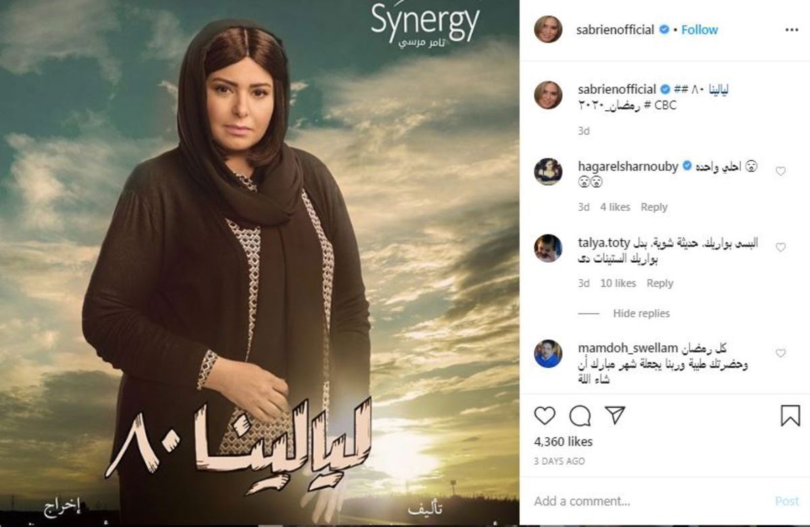The image size is (810, 527).
Task: Focus the Add a comment field
Action: pyautogui.click(x=648, y=501)
